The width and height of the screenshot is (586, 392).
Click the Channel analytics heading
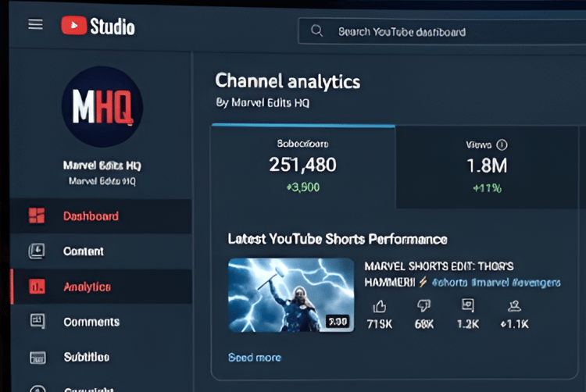[x=288, y=81]
